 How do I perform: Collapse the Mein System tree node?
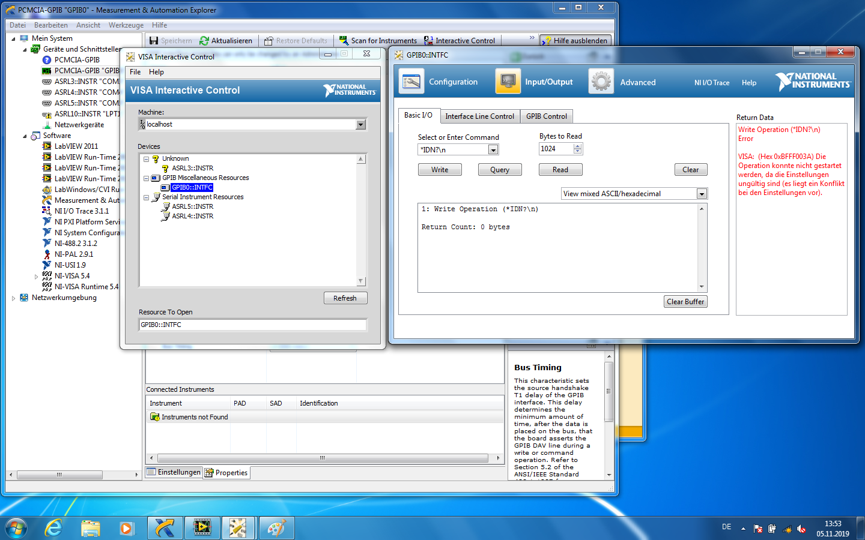click(x=13, y=38)
